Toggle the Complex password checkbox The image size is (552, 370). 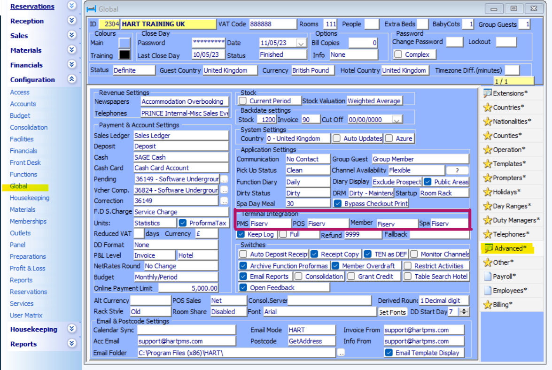click(x=398, y=54)
